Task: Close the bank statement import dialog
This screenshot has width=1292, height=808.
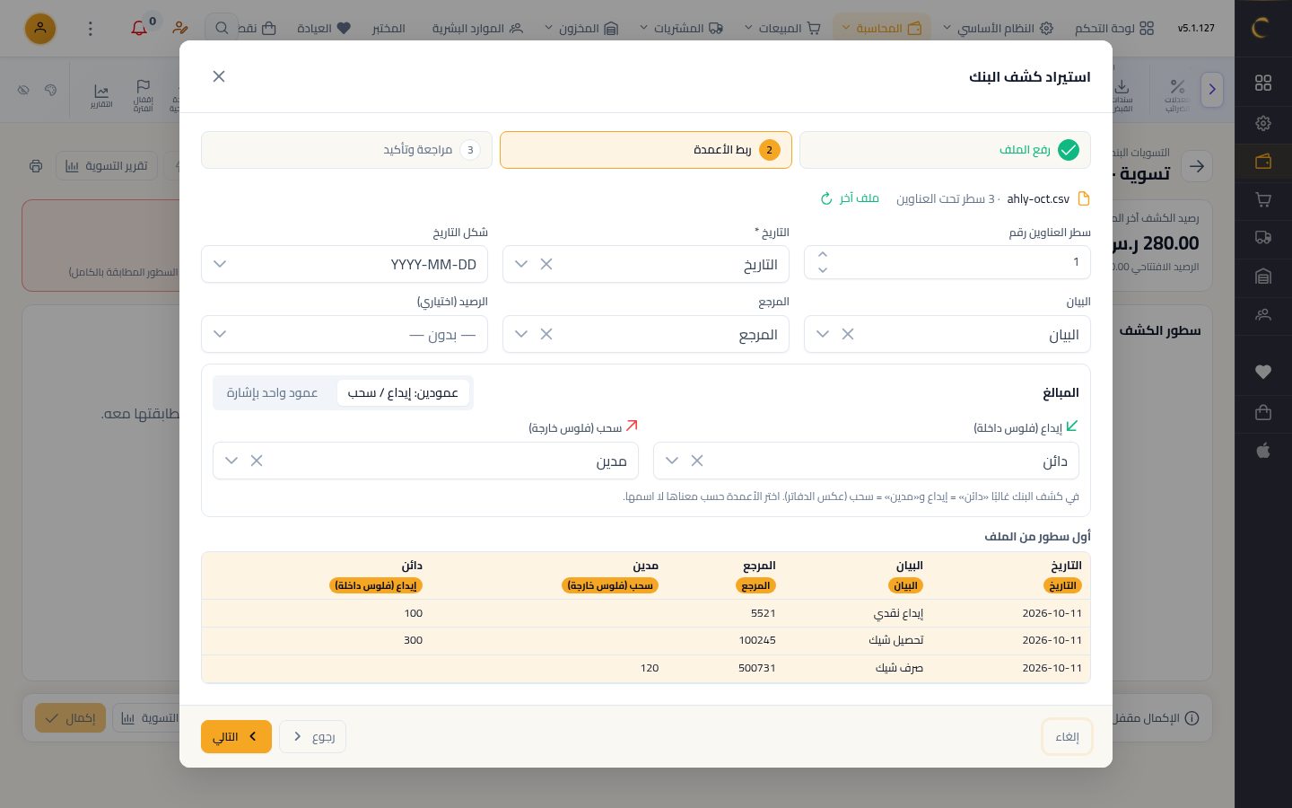Action: [x=219, y=76]
